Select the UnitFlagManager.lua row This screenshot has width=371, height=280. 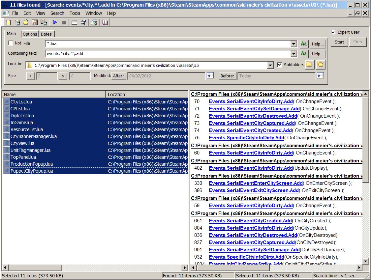tap(95, 150)
